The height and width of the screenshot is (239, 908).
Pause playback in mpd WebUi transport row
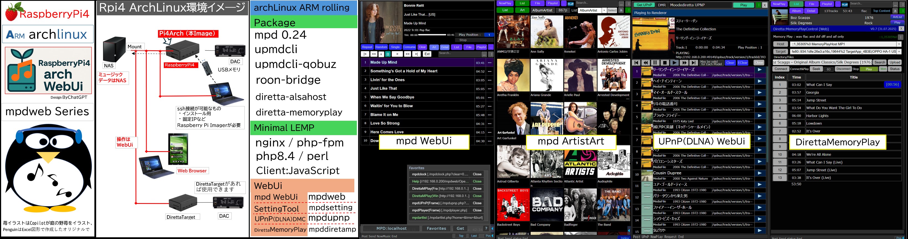coord(381,54)
